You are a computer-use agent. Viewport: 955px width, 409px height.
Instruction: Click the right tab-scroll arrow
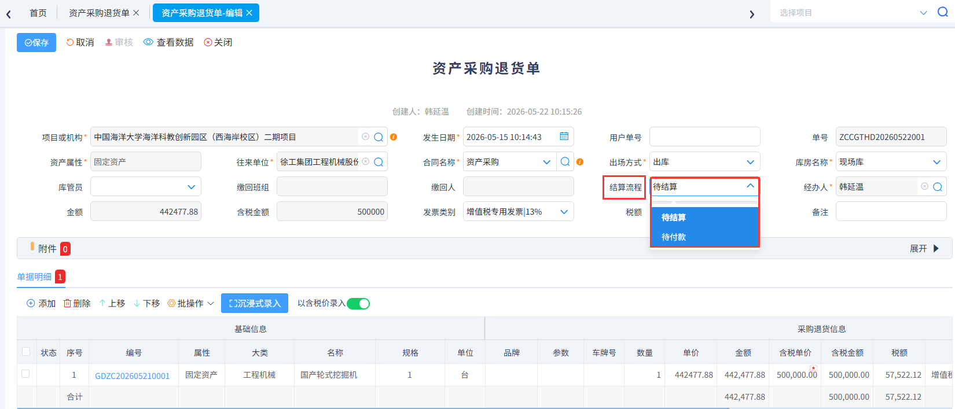pyautogui.click(x=752, y=14)
